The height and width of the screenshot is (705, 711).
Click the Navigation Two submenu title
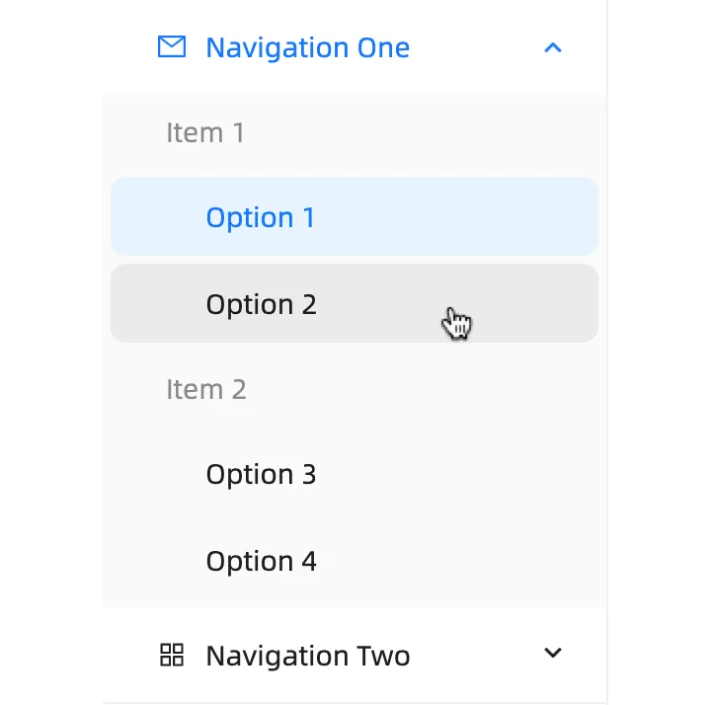click(x=307, y=656)
